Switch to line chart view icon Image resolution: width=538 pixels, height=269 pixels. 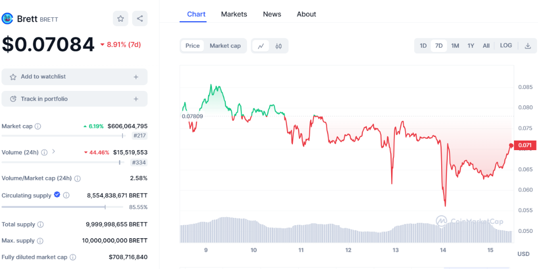(x=261, y=46)
